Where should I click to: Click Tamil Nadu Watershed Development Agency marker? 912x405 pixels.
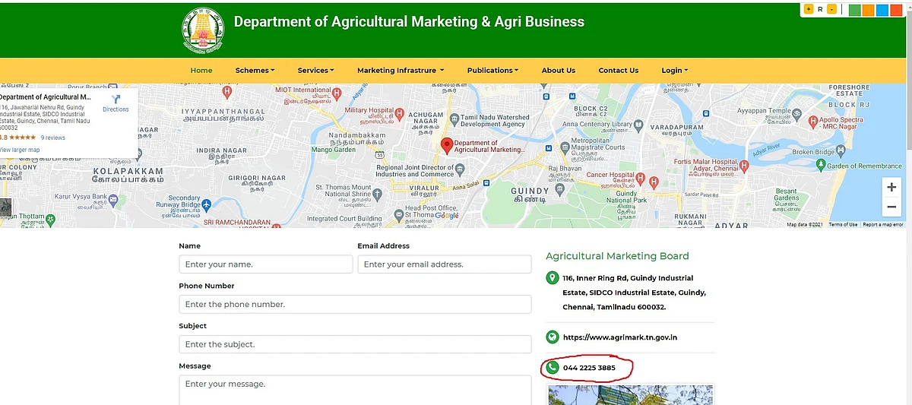(x=454, y=119)
